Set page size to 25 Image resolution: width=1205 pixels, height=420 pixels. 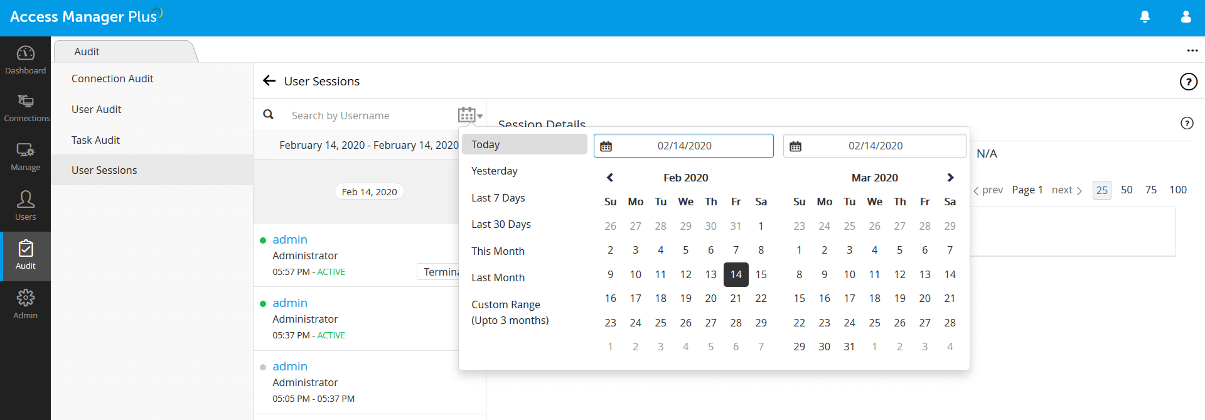(x=1101, y=190)
